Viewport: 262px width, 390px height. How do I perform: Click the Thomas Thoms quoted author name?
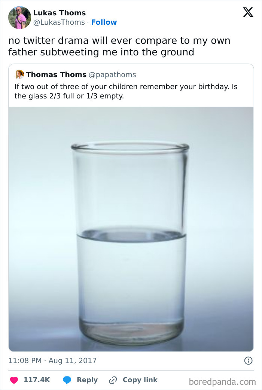click(x=56, y=74)
